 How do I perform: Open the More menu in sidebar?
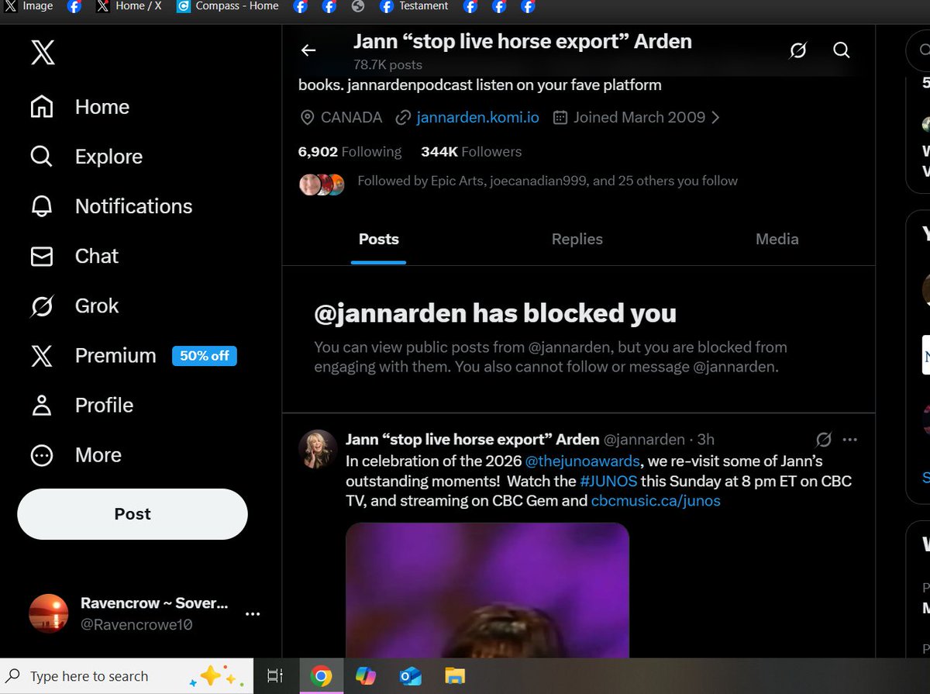coord(76,454)
